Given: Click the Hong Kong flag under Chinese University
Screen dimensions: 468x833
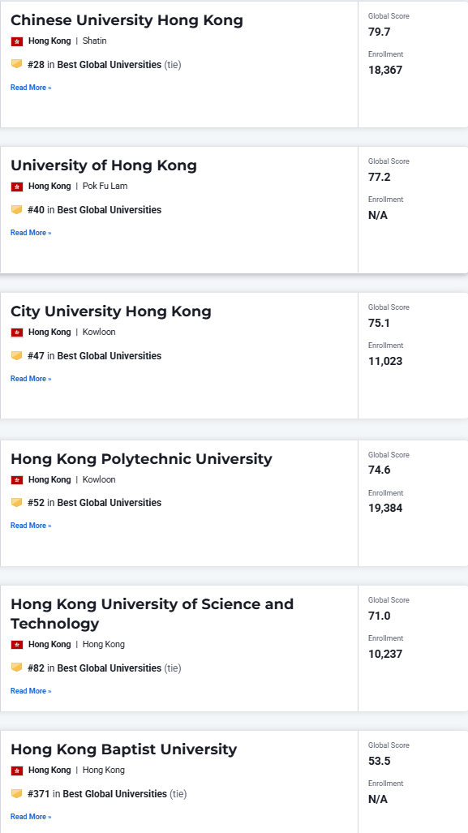Looking at the screenshot, I should pyautogui.click(x=17, y=41).
